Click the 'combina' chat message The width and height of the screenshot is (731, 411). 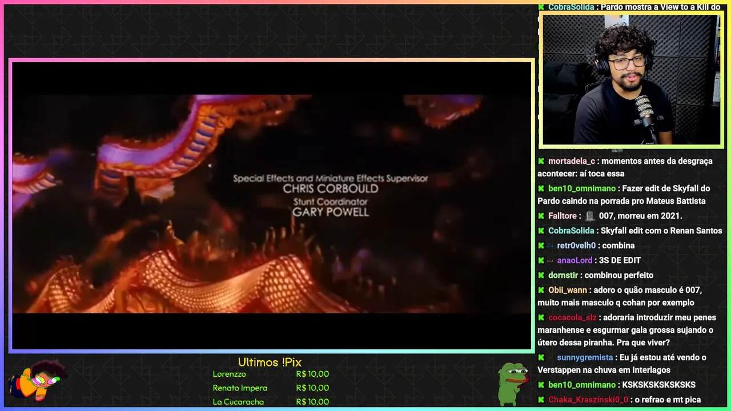(x=618, y=245)
